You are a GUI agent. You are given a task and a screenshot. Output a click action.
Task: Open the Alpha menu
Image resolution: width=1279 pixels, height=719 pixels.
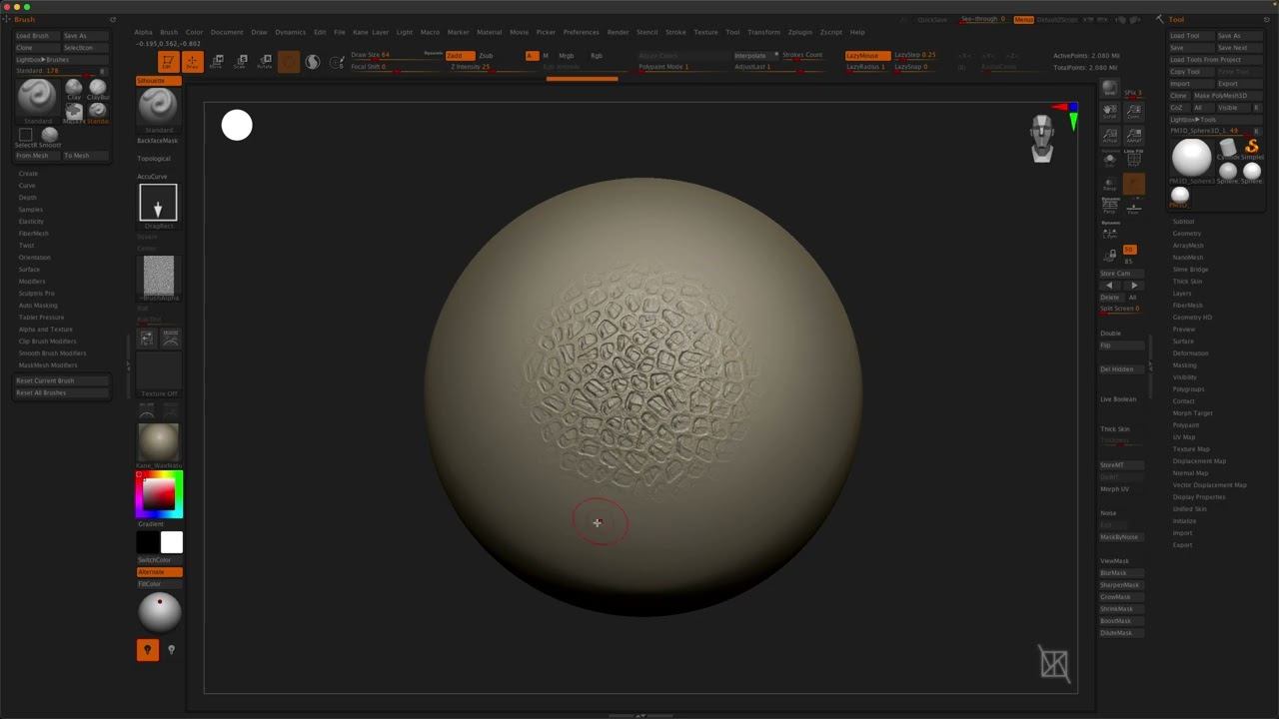[144, 32]
